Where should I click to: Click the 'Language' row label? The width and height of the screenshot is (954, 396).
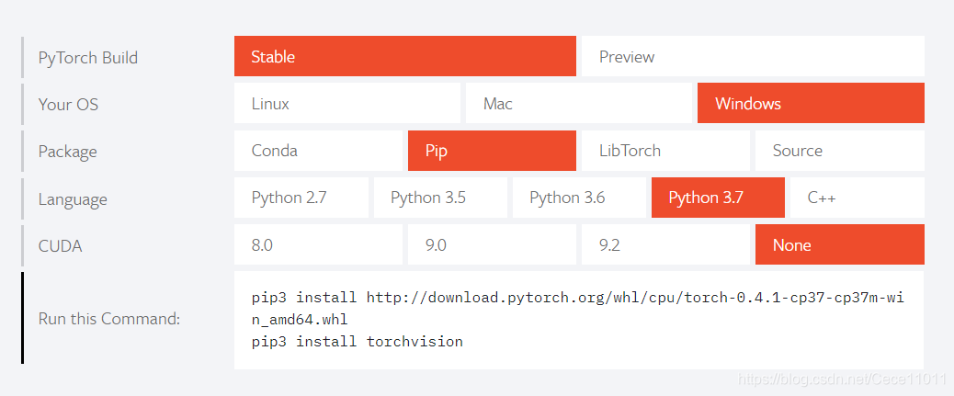(x=73, y=198)
